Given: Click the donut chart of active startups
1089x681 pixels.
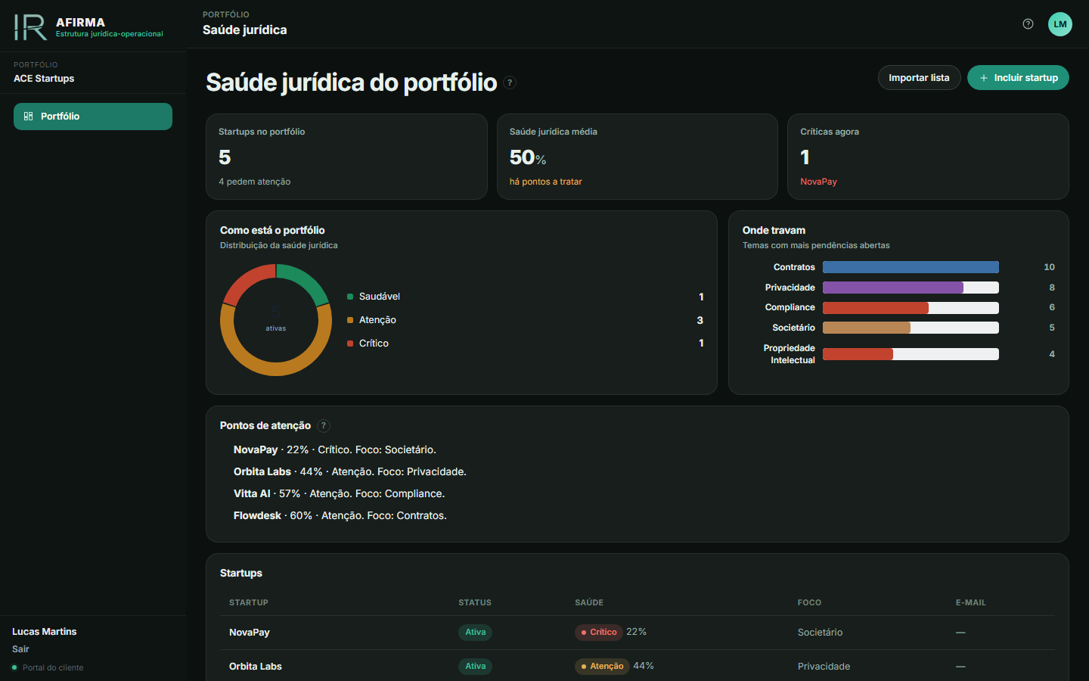Looking at the screenshot, I should click(276, 320).
